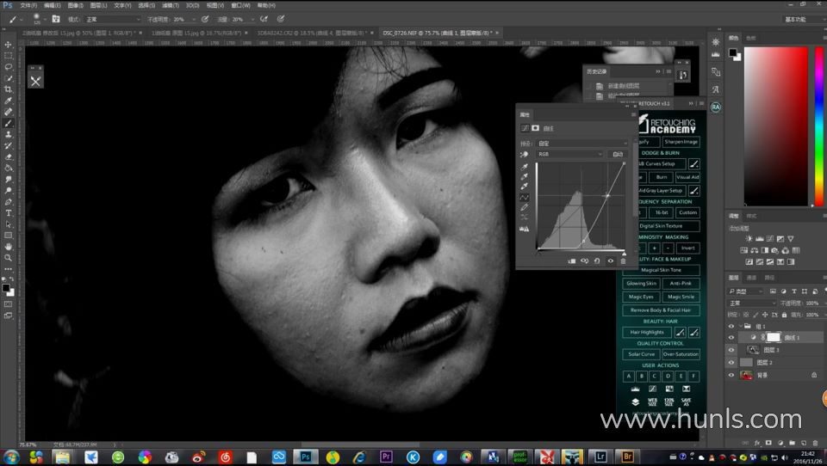Hide the 图层 3 layer using the eye icon
The width and height of the screenshot is (827, 466).
(x=732, y=350)
